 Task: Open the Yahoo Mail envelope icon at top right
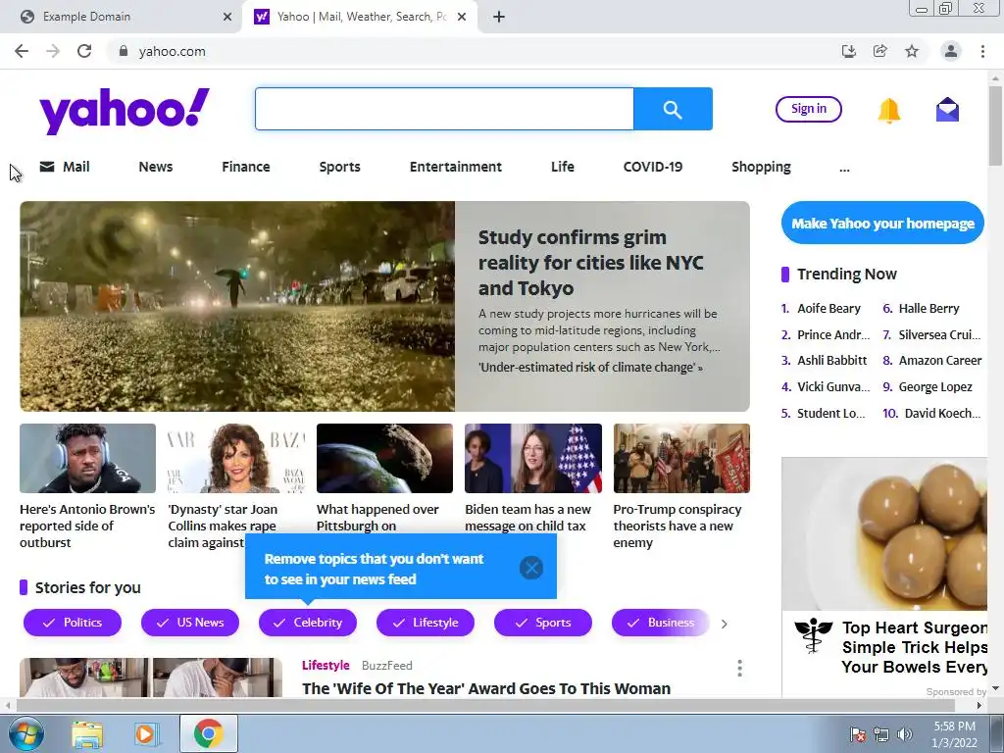(947, 110)
